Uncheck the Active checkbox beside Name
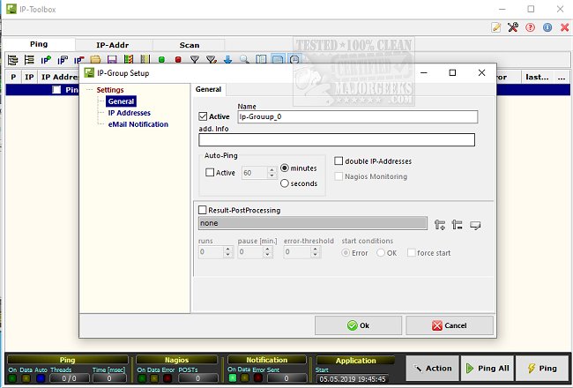The width and height of the screenshot is (573, 388). 203,116
